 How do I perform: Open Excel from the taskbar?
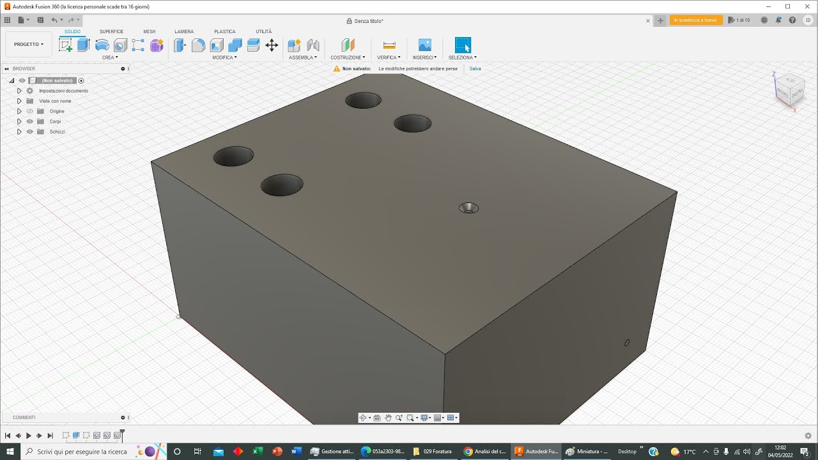point(258,451)
